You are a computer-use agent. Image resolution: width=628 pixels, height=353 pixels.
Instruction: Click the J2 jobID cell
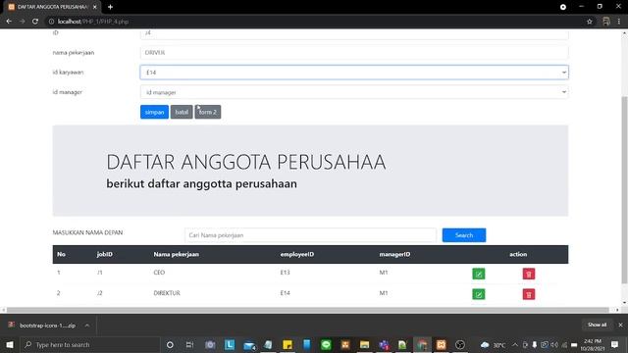tap(100, 293)
